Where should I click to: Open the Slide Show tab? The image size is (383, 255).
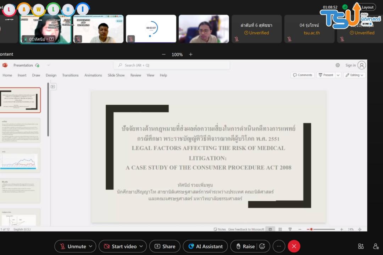pyautogui.click(x=116, y=75)
